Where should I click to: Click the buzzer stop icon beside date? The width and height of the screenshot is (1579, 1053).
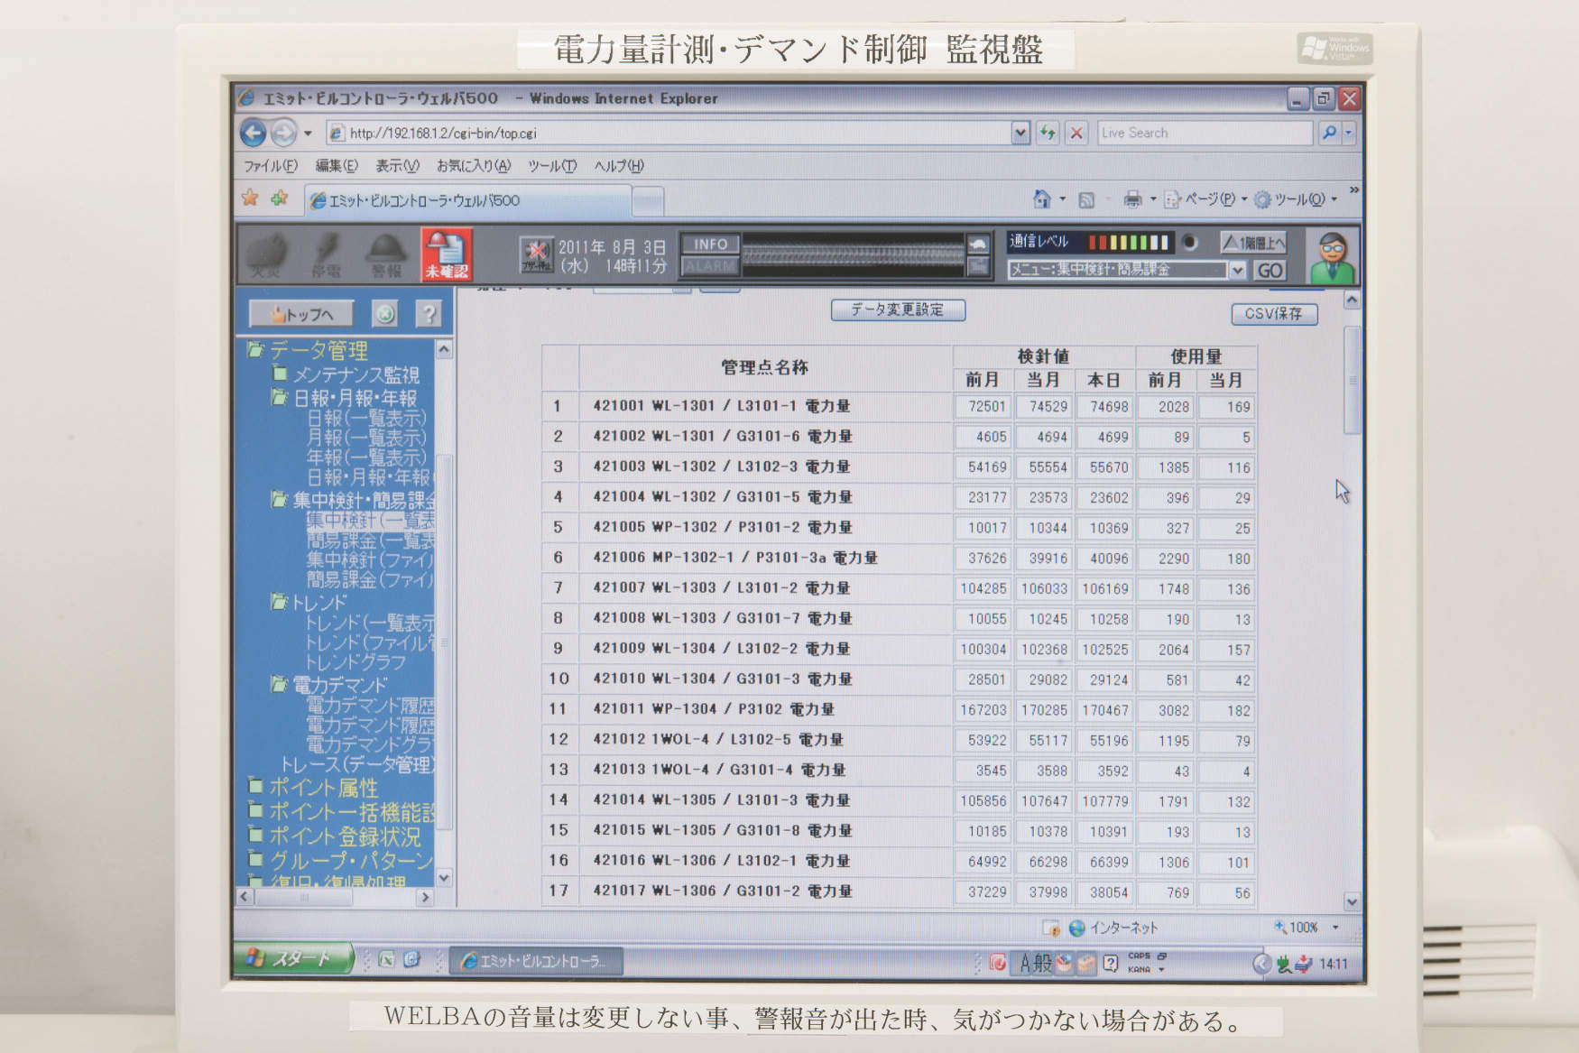(537, 254)
